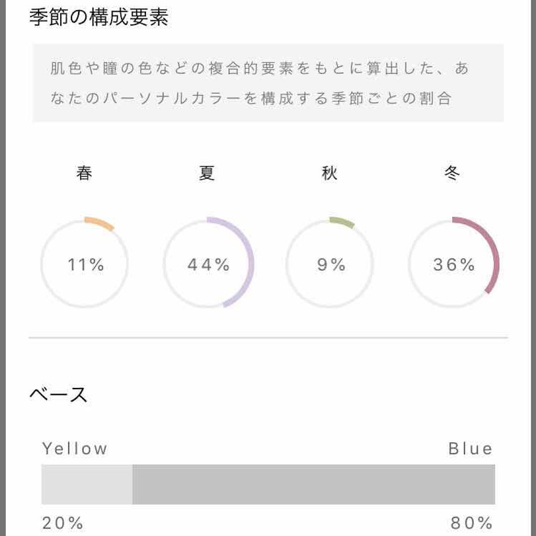Click the 季節の構成要素 section heading
536x536 pixels.
pos(98,18)
